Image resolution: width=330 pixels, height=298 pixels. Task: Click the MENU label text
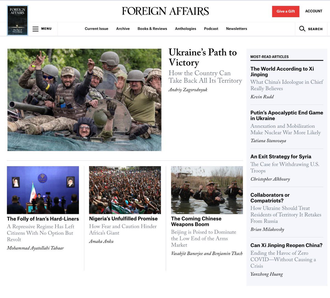(46, 29)
